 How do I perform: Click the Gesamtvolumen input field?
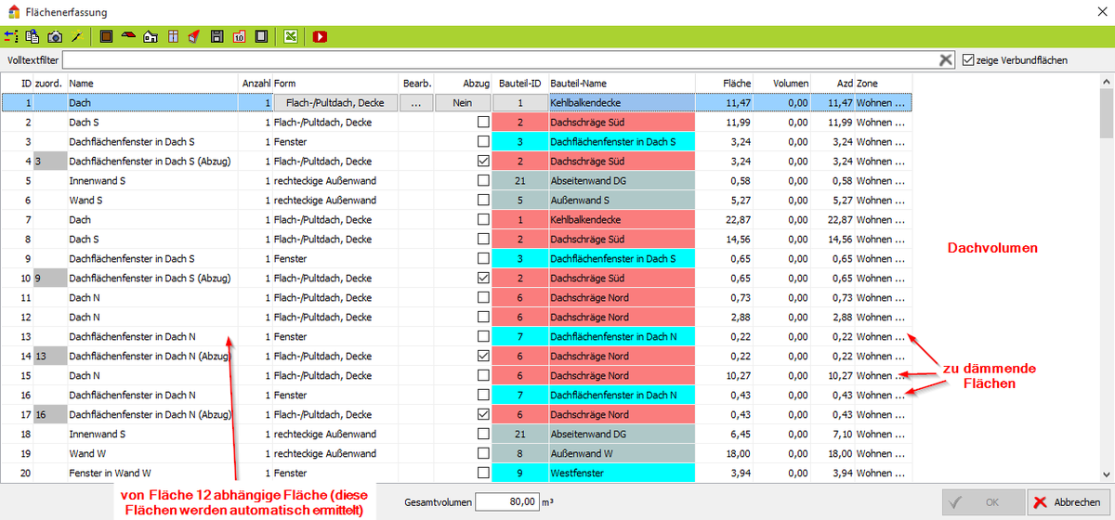tap(507, 501)
